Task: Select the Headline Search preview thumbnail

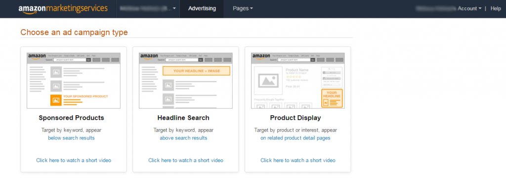Action: [186, 81]
